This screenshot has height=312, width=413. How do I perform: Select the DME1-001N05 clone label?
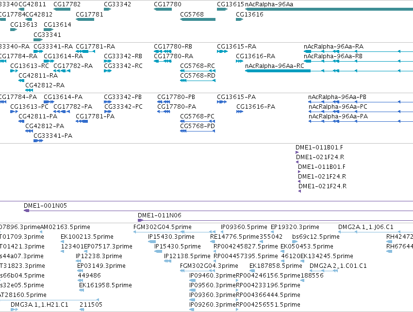point(45,206)
